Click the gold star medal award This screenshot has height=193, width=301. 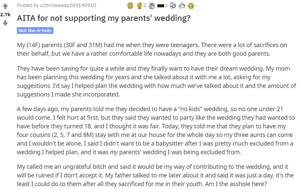tap(130, 6)
